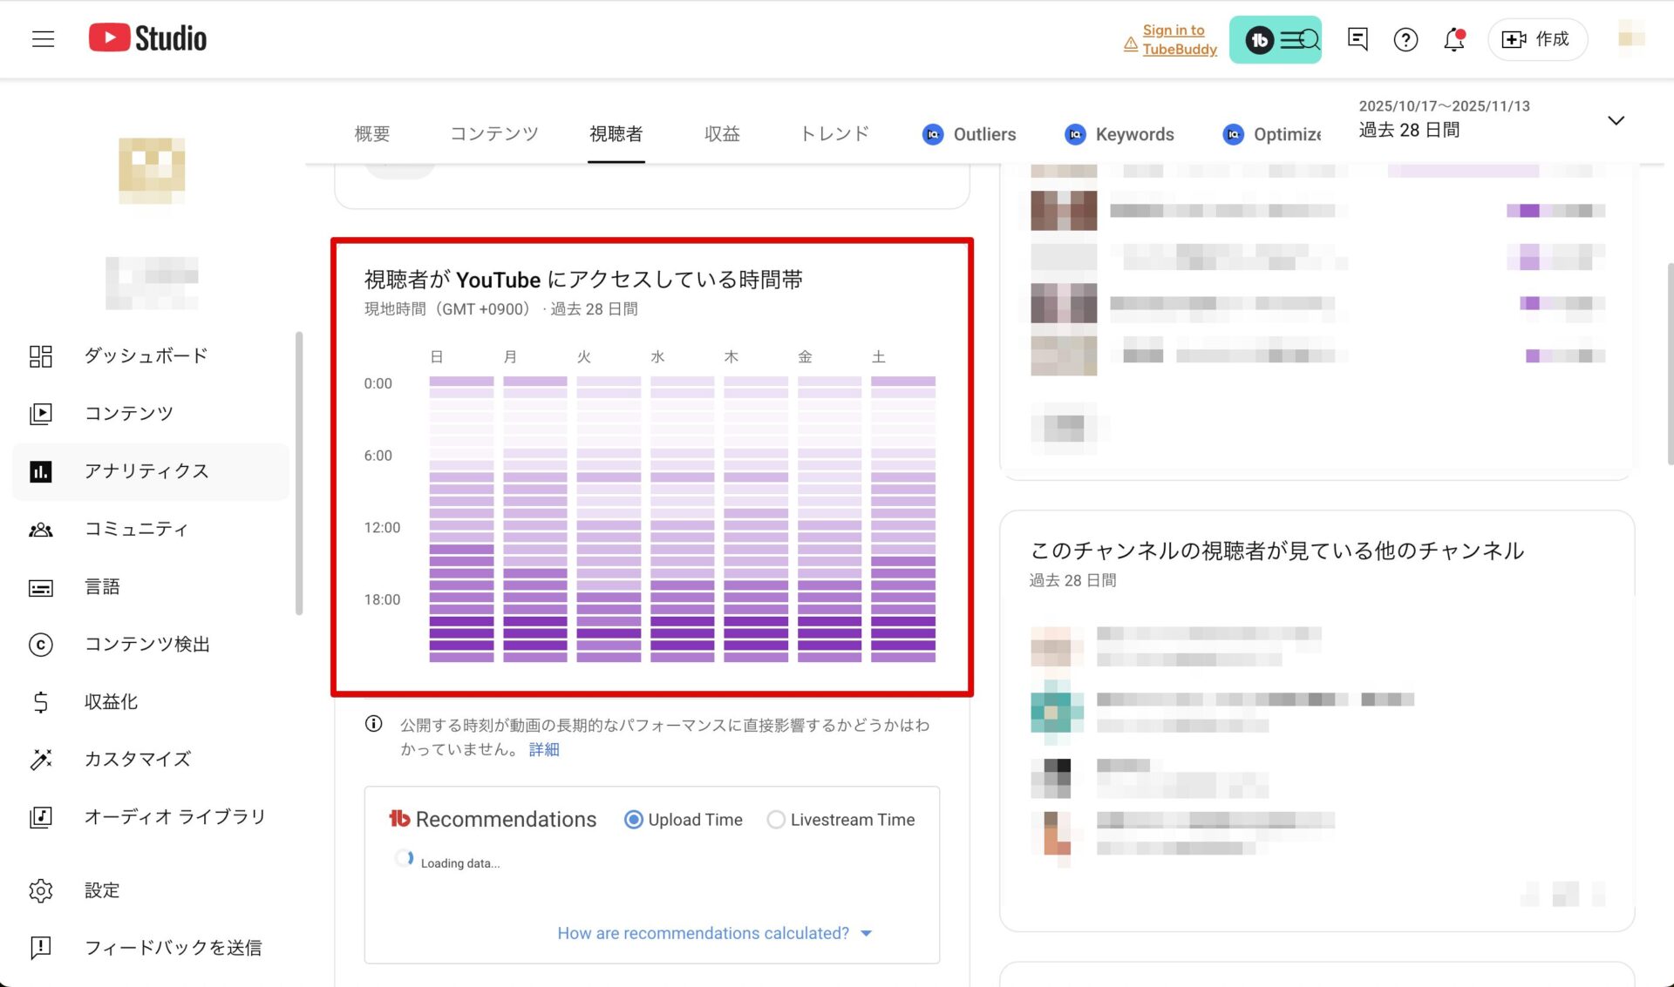Select Upload Time radio button
This screenshot has width=1674, height=987.
[x=634, y=820]
